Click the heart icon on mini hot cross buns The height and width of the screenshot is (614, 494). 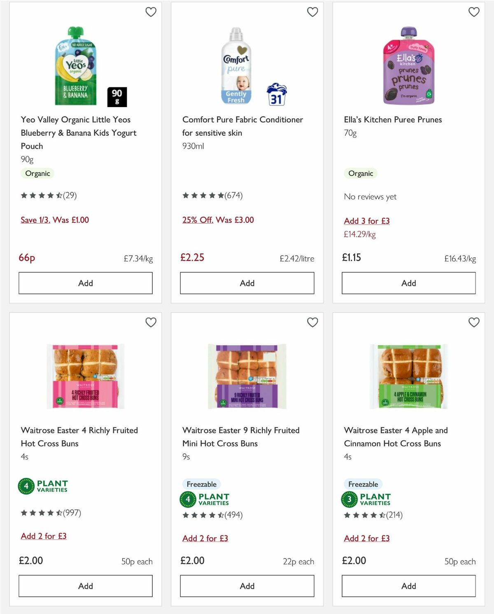coord(312,323)
